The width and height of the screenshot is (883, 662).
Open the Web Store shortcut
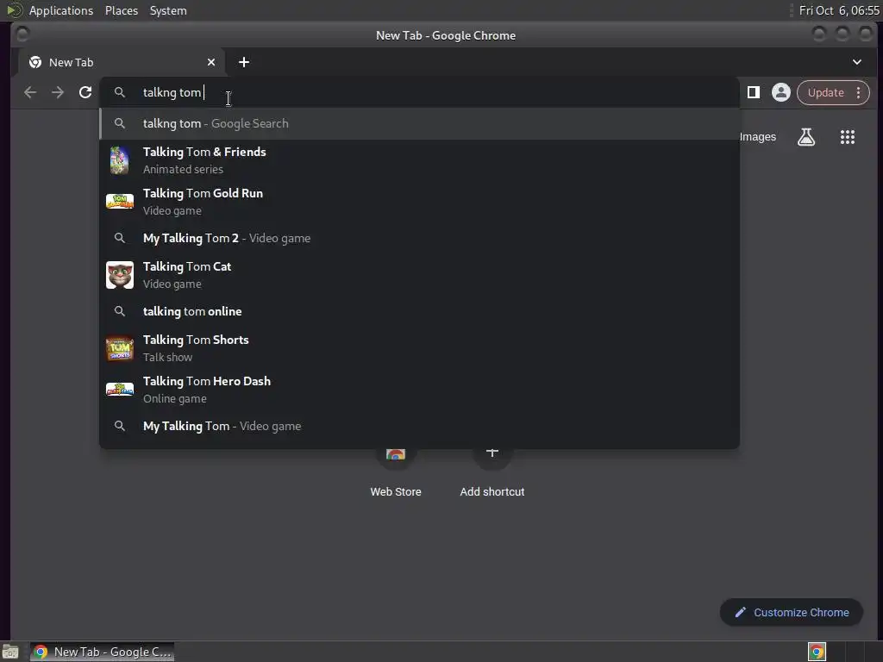395,472
